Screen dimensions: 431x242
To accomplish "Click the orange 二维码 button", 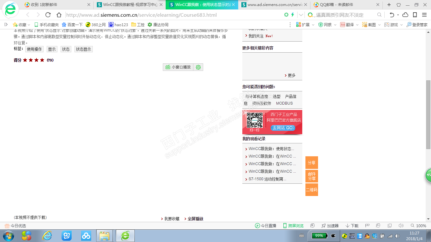I will pyautogui.click(x=312, y=190).
